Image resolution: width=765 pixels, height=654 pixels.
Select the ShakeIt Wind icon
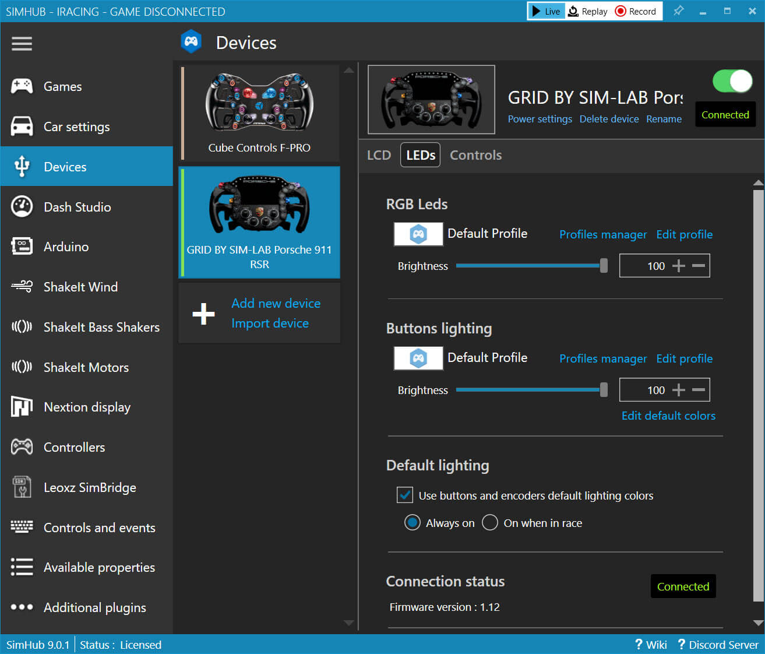[22, 286]
